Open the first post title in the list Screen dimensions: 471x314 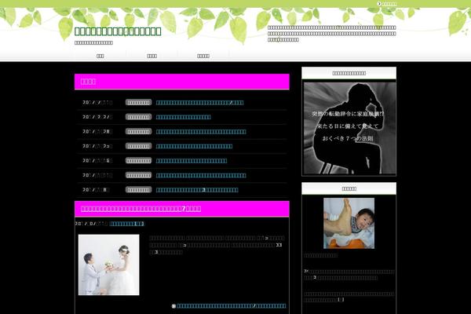click(199, 103)
